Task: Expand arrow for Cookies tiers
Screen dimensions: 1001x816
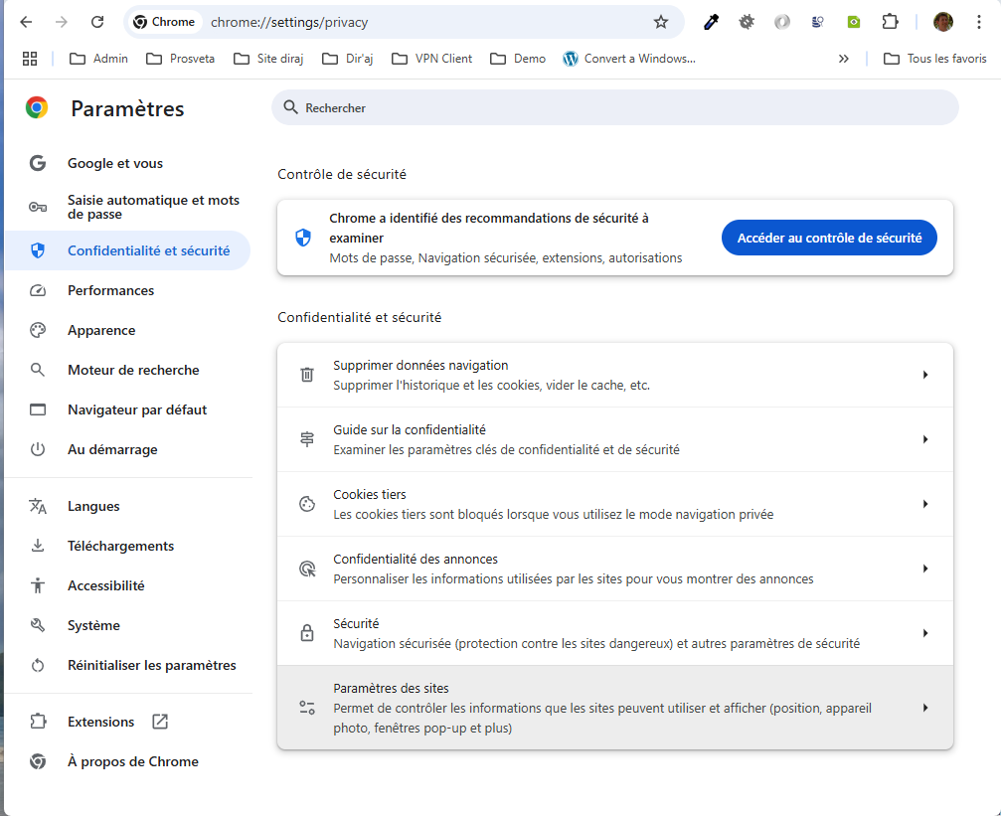Action: 925,504
